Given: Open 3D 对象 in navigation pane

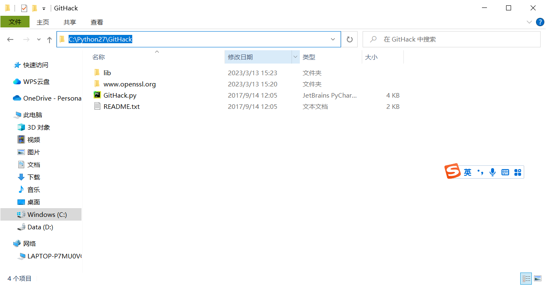Looking at the screenshot, I should click(39, 128).
